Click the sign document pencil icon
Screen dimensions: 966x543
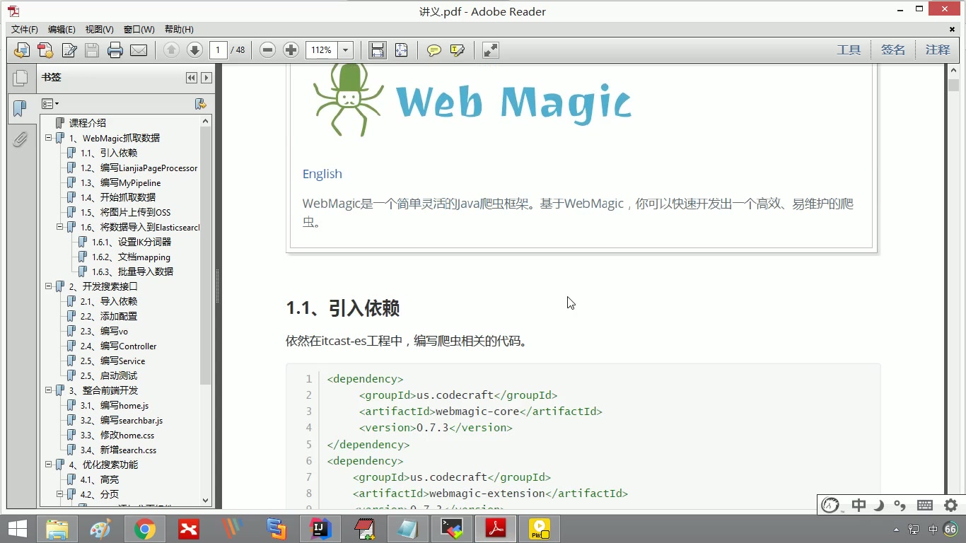[x=69, y=50]
